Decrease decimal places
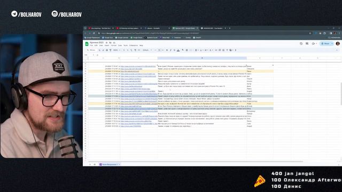Image resolution: width=342 pixels, height=192 pixels. click(131, 50)
